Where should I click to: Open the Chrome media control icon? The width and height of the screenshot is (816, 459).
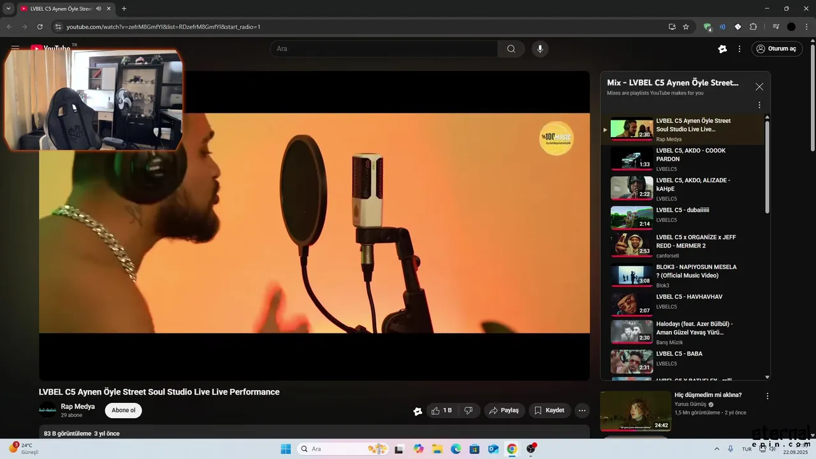[776, 27]
